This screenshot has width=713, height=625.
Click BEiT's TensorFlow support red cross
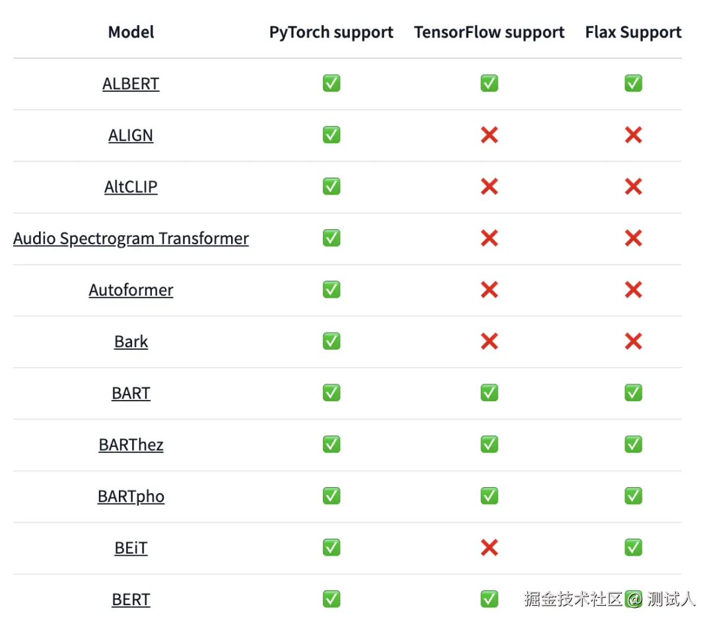point(489,548)
